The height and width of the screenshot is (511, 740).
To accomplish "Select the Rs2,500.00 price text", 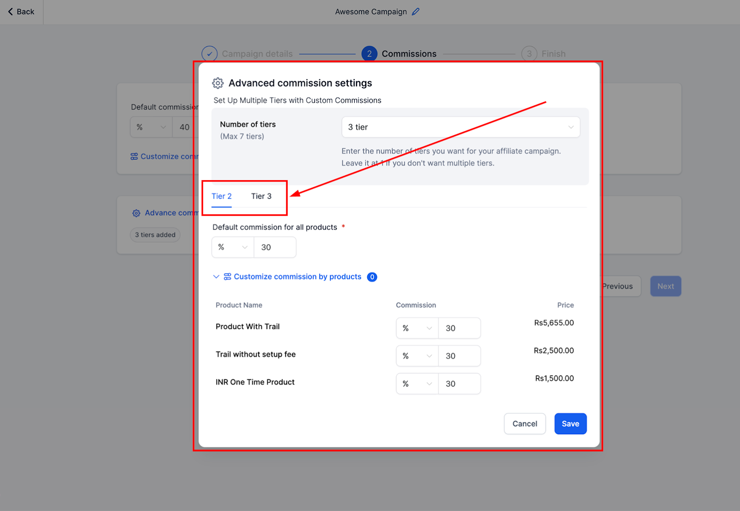I will coord(554,351).
